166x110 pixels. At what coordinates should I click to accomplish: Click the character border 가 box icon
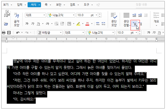tap(69, 24)
